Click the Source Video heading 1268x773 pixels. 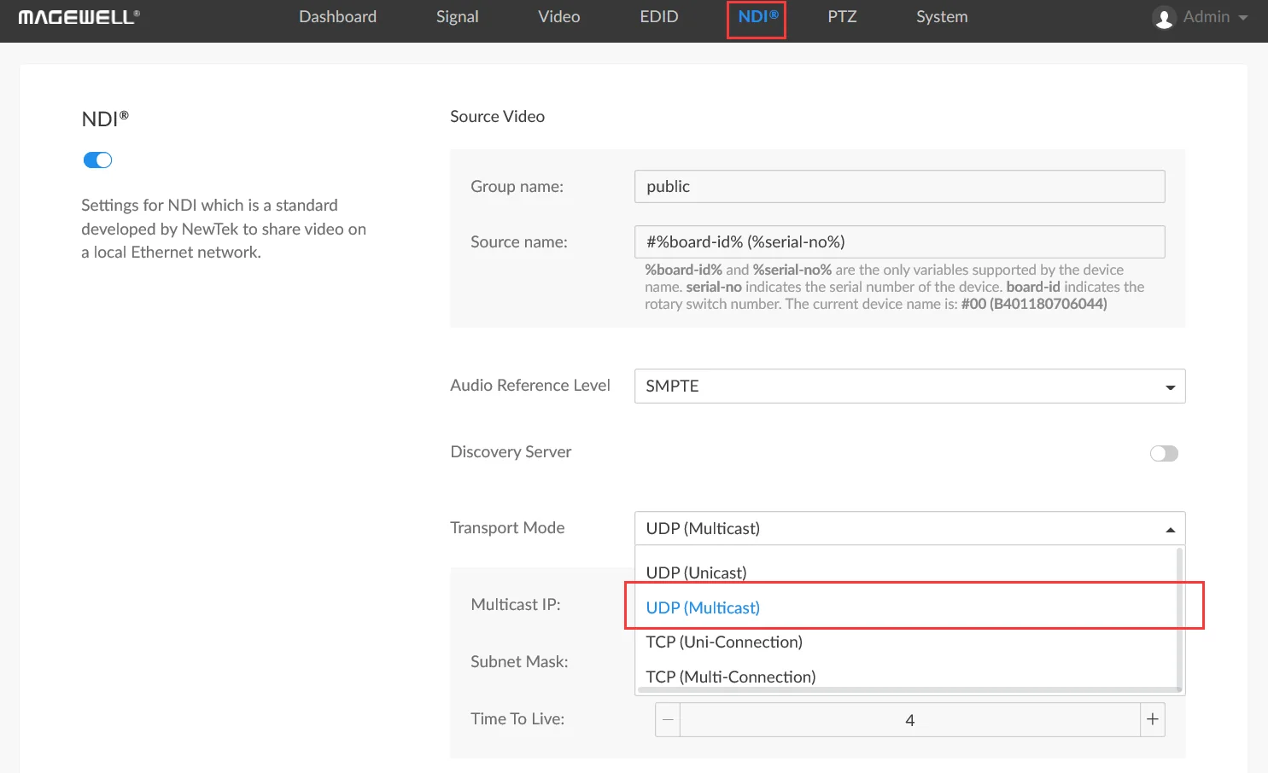497,116
